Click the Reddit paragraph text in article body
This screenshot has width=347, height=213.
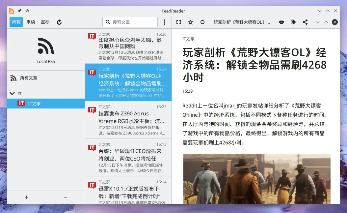[254, 124]
